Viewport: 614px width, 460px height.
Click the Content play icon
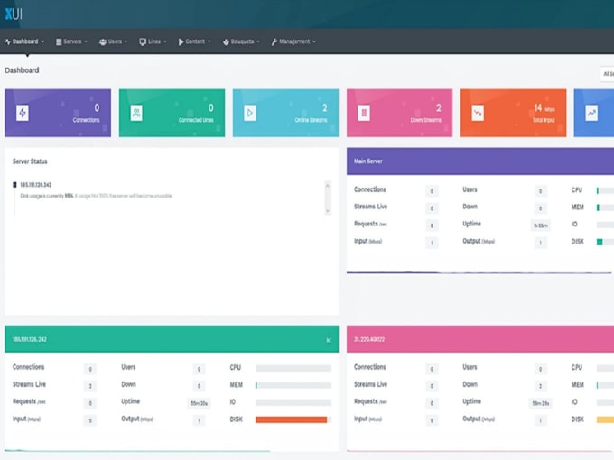[x=181, y=41]
